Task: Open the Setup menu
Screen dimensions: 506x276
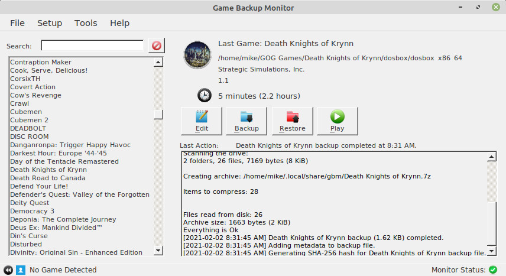Action: pos(50,23)
